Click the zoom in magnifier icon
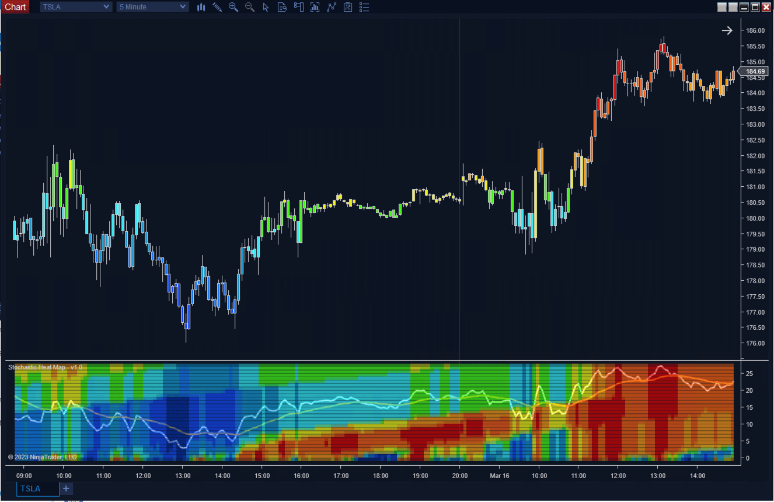The image size is (774, 502). pos(233,7)
